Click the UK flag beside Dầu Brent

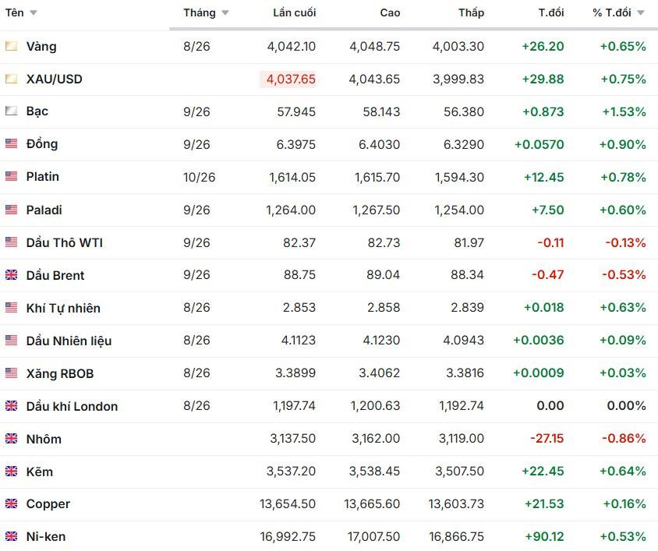point(12,275)
